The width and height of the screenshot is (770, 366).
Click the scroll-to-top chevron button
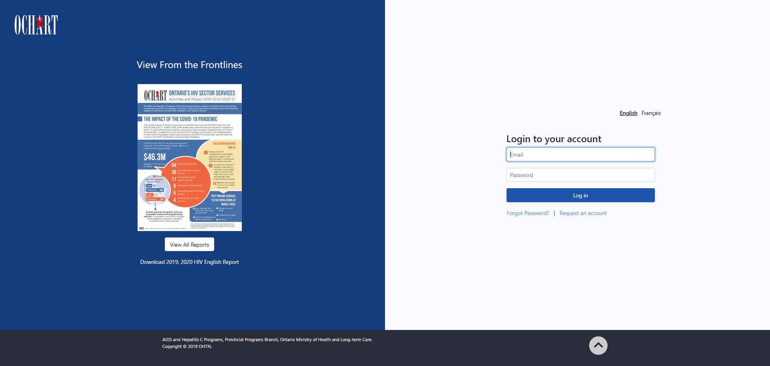pos(598,345)
